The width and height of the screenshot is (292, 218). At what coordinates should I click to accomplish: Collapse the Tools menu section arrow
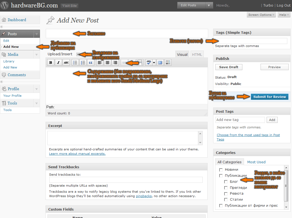tap(36, 103)
